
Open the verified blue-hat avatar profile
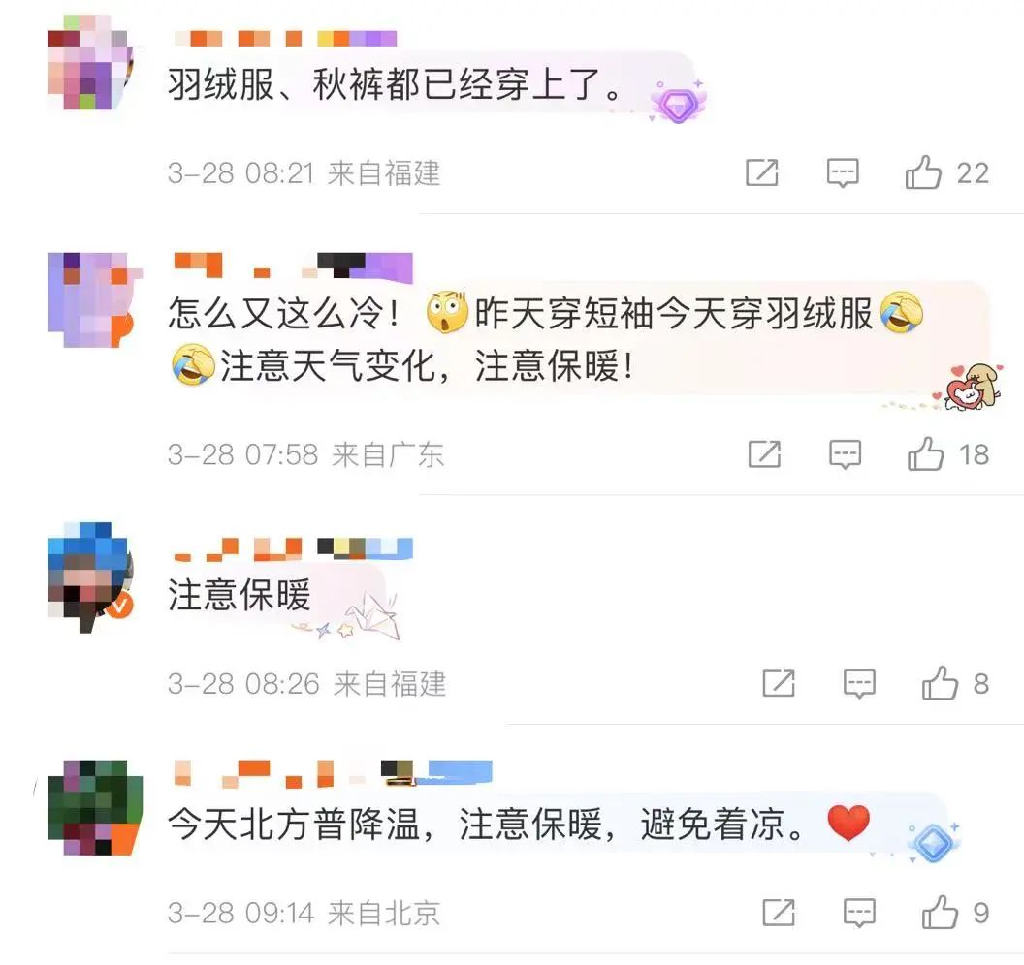90,576
